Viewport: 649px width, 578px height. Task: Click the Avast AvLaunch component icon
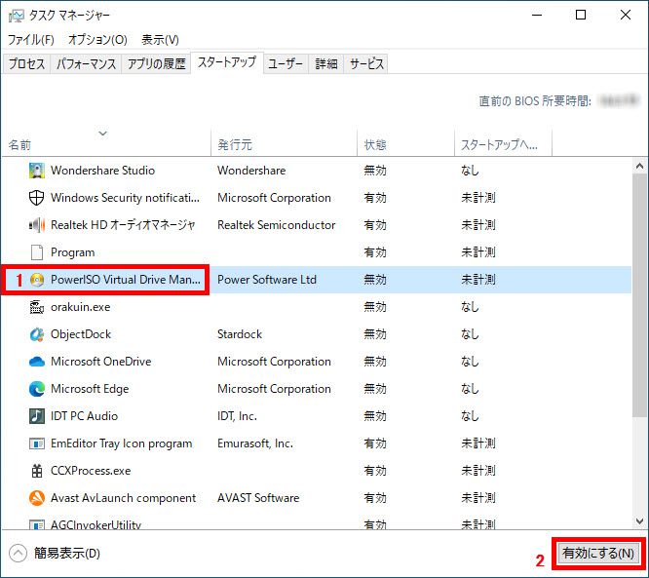[37, 498]
